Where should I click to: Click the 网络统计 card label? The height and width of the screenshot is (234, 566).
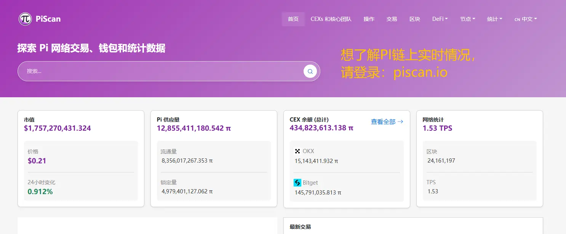pos(433,120)
